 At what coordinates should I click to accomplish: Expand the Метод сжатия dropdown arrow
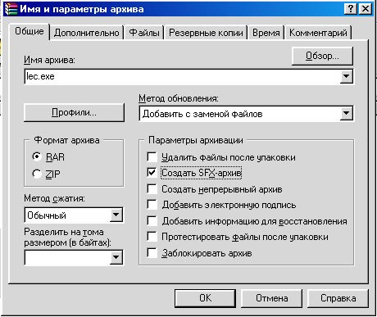click(x=116, y=215)
